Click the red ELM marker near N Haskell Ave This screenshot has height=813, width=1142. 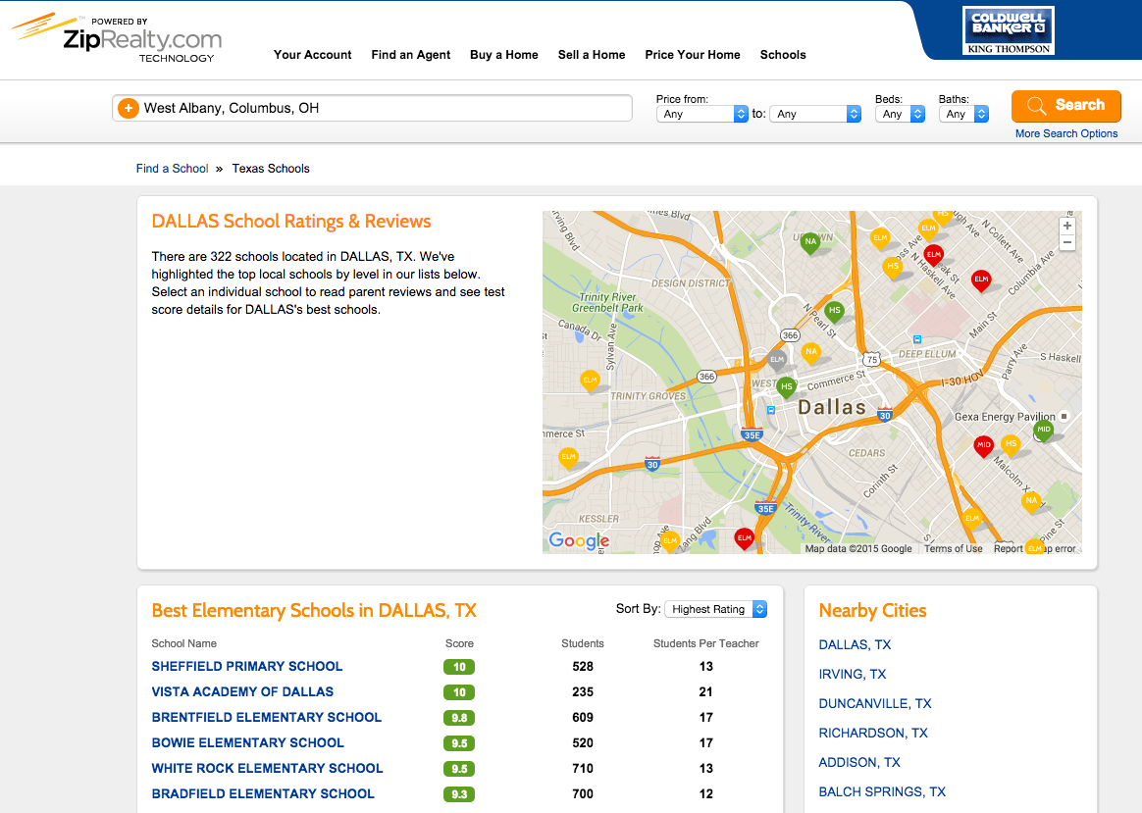[x=934, y=256]
